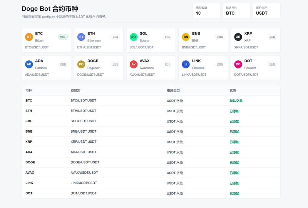Image resolution: width=308 pixels, height=208 pixels.
Task: Click XRP/USDT:USDT in the table
Action: (x=84, y=141)
